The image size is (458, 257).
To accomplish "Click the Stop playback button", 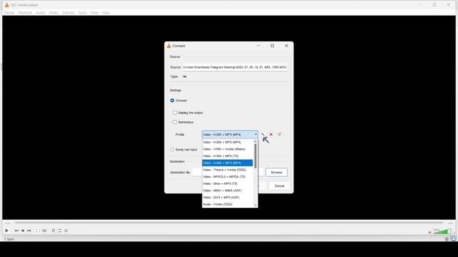I will (x=23, y=231).
